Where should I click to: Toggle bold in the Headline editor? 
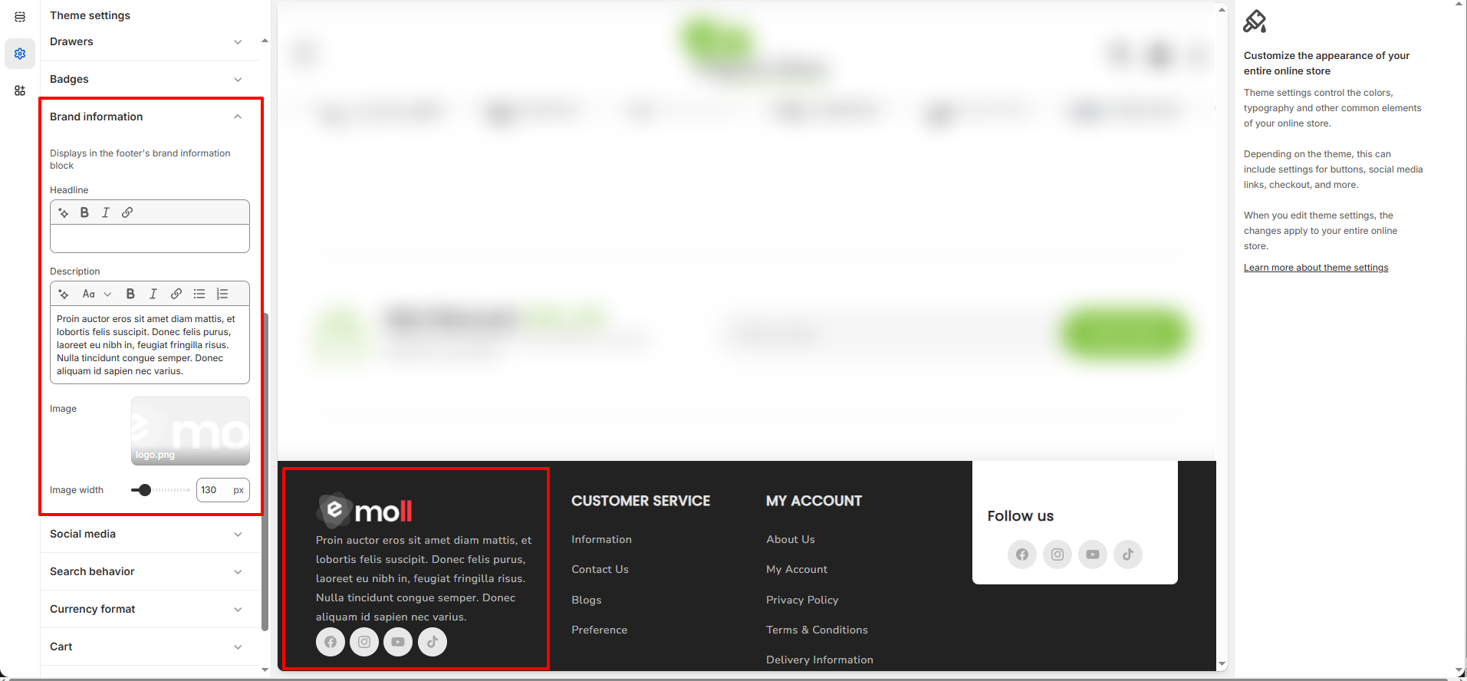point(84,212)
